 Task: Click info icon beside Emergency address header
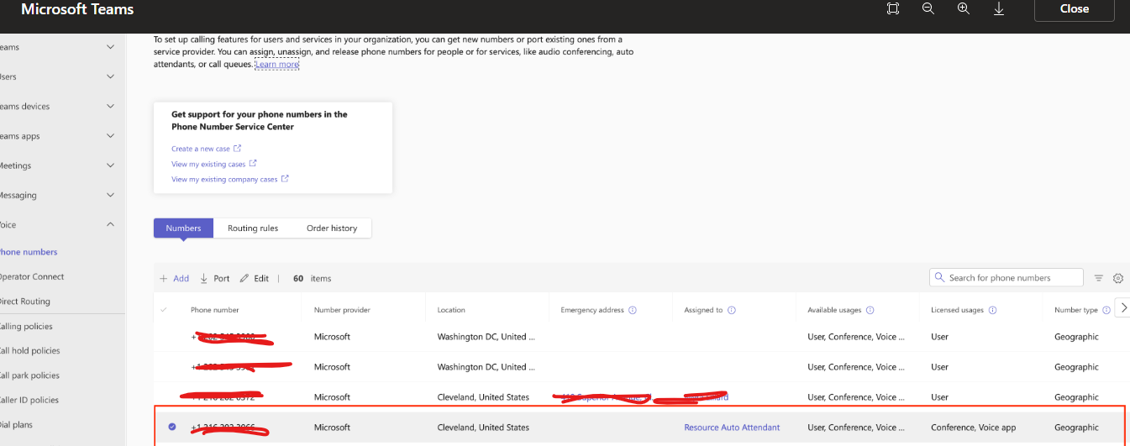coord(633,310)
